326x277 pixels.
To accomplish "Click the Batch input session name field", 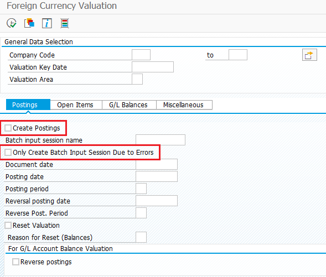I will [161, 140].
